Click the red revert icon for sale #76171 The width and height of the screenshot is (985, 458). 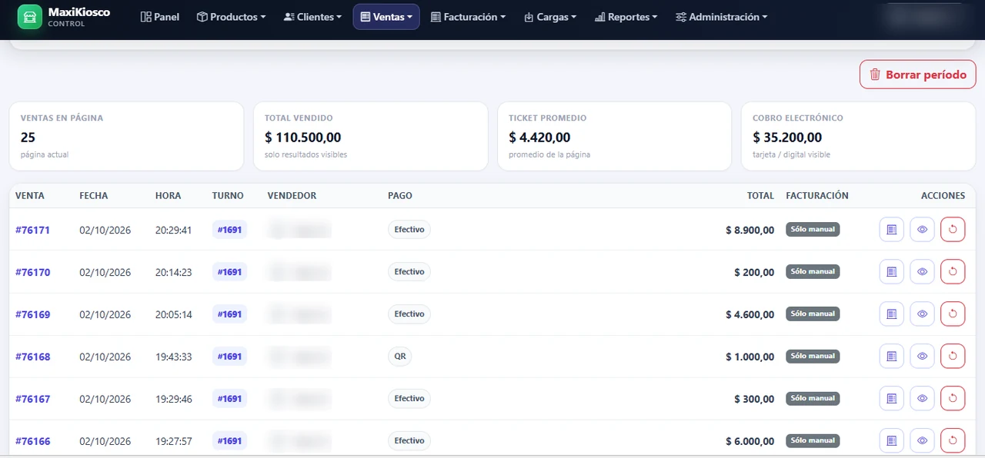pyautogui.click(x=953, y=229)
